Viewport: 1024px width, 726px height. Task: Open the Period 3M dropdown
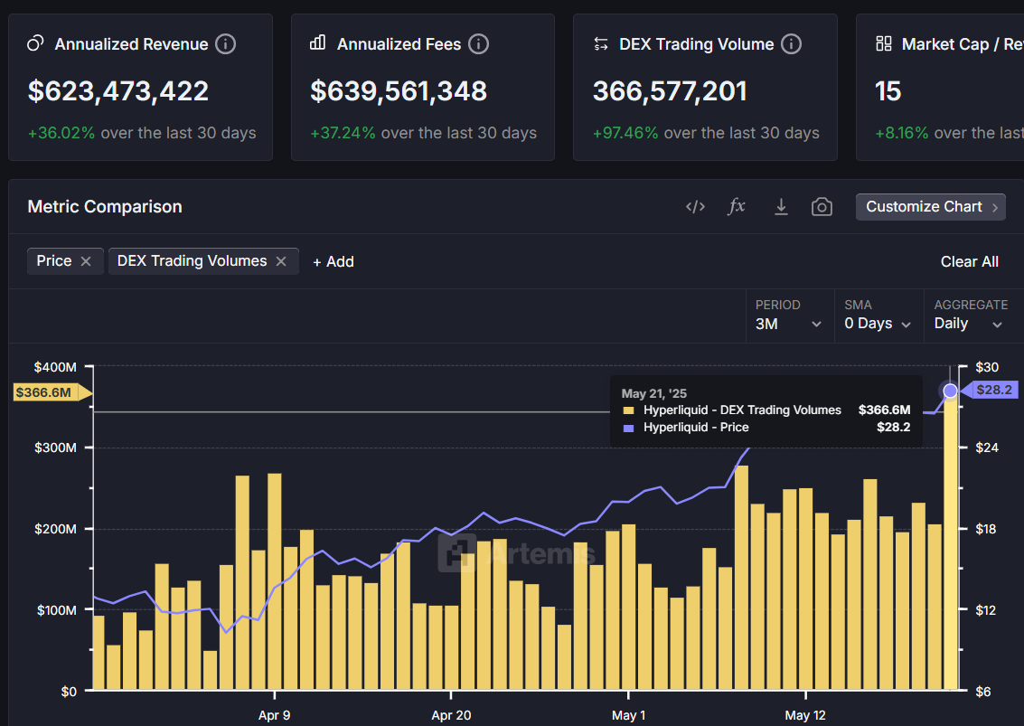789,316
